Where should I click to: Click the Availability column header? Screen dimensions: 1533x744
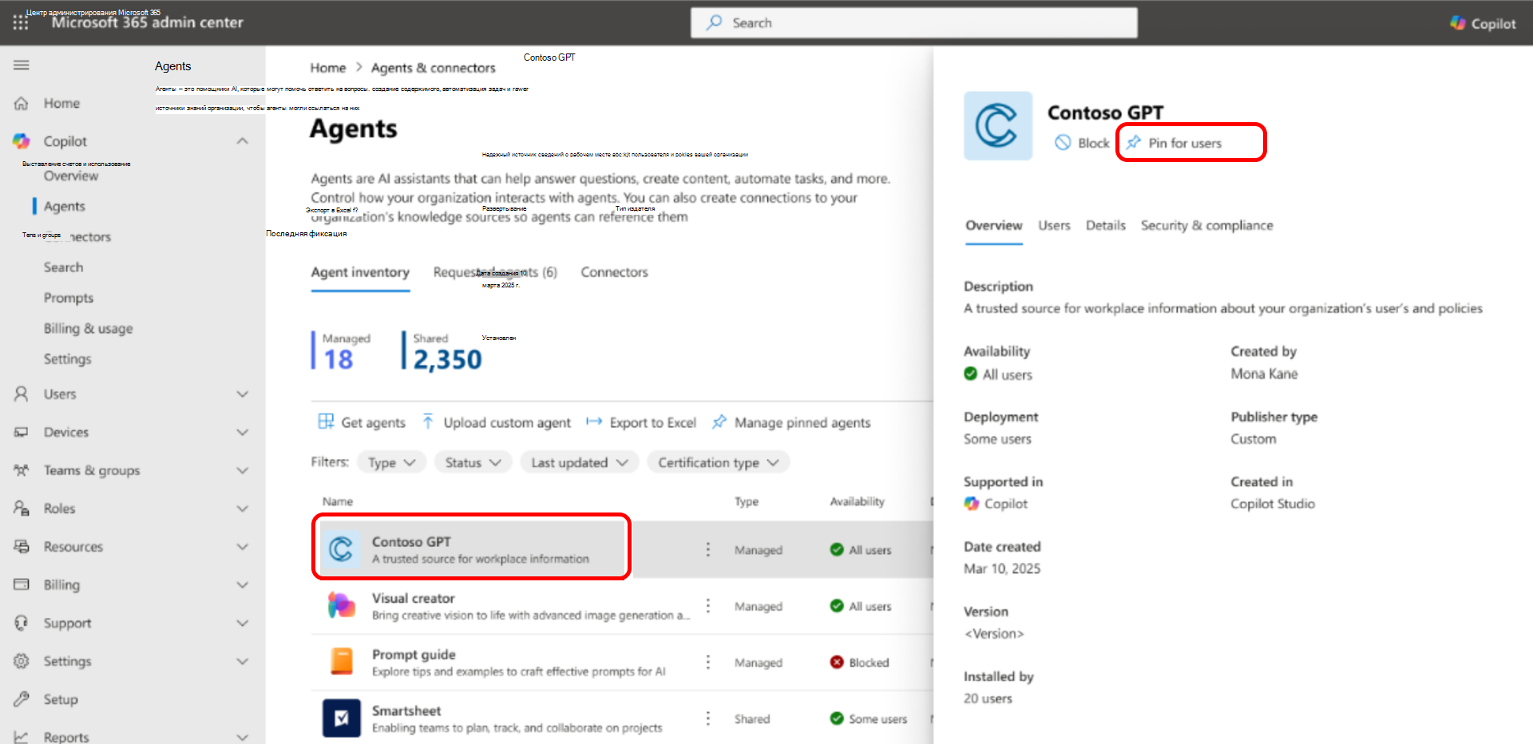(857, 501)
